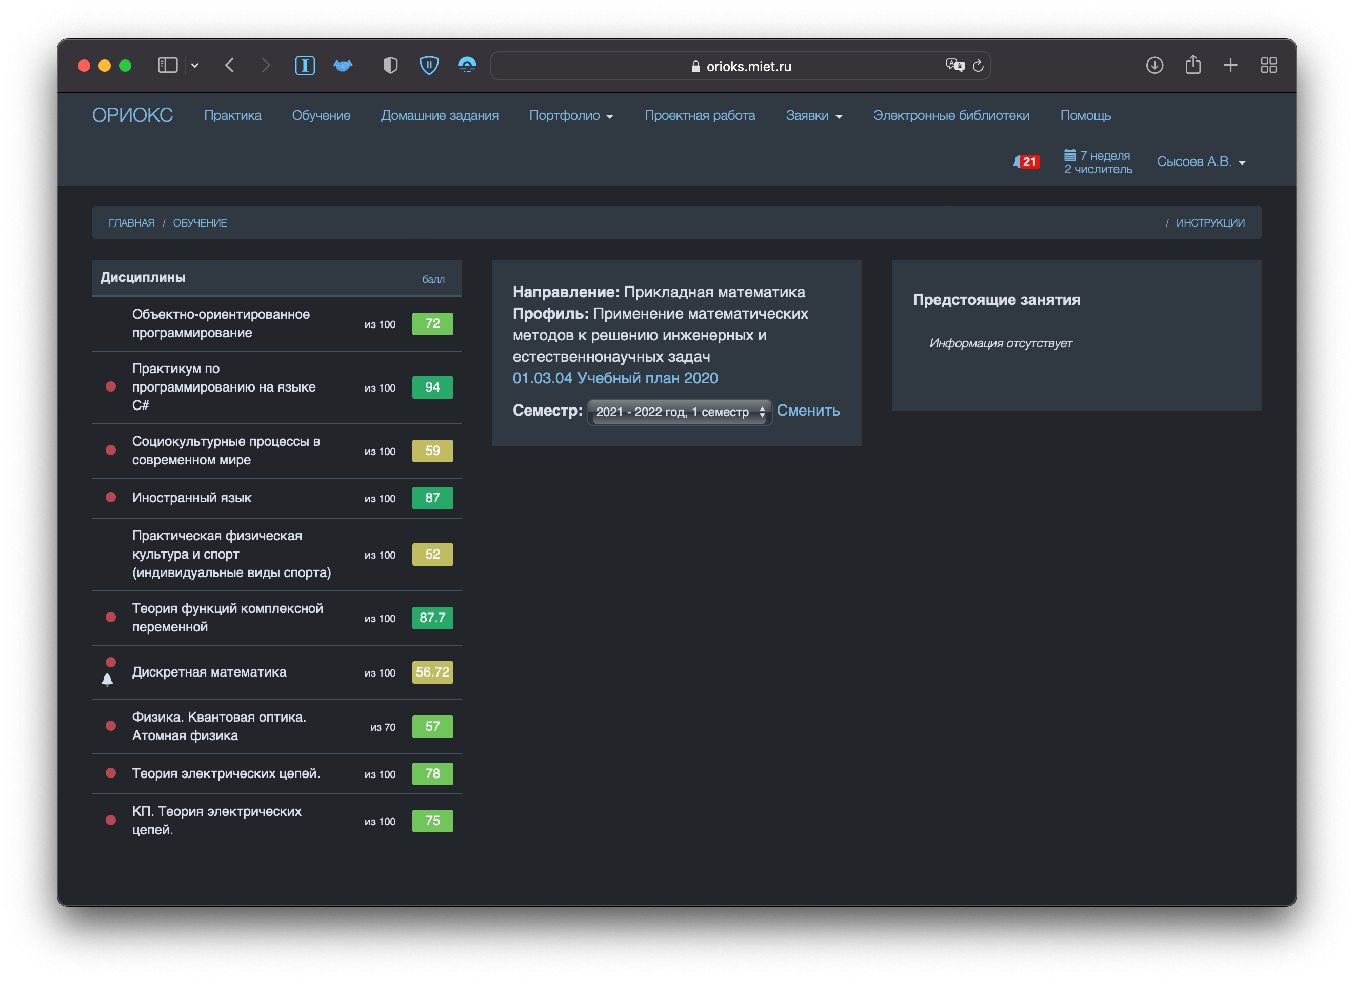
Task: Click the notification bell with 21 badge
Action: point(1025,161)
